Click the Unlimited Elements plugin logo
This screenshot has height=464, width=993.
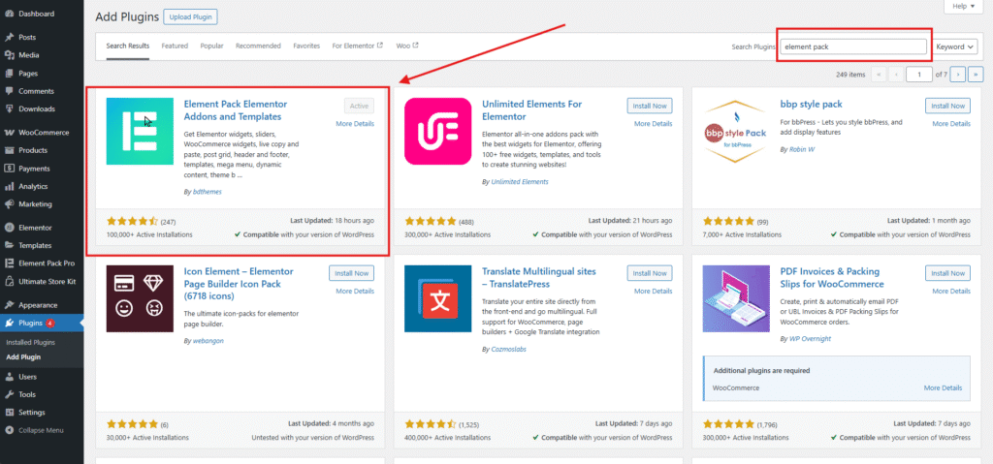(437, 131)
